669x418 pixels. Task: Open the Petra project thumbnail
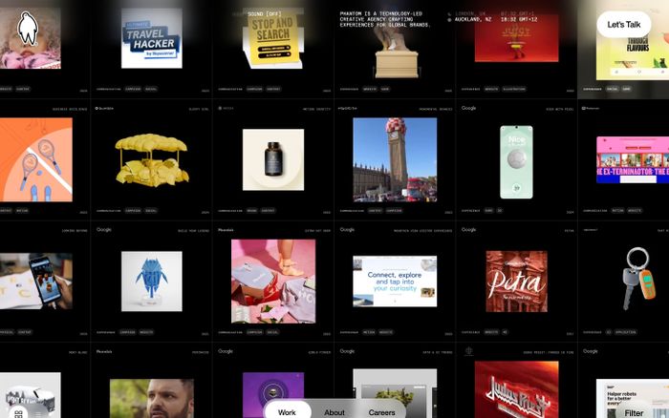pyautogui.click(x=516, y=281)
